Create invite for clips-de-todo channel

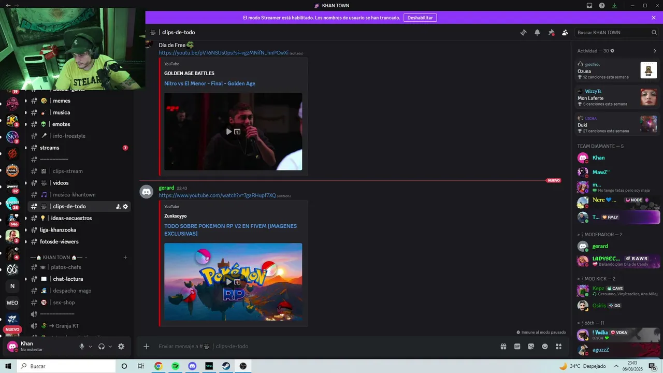118,207
